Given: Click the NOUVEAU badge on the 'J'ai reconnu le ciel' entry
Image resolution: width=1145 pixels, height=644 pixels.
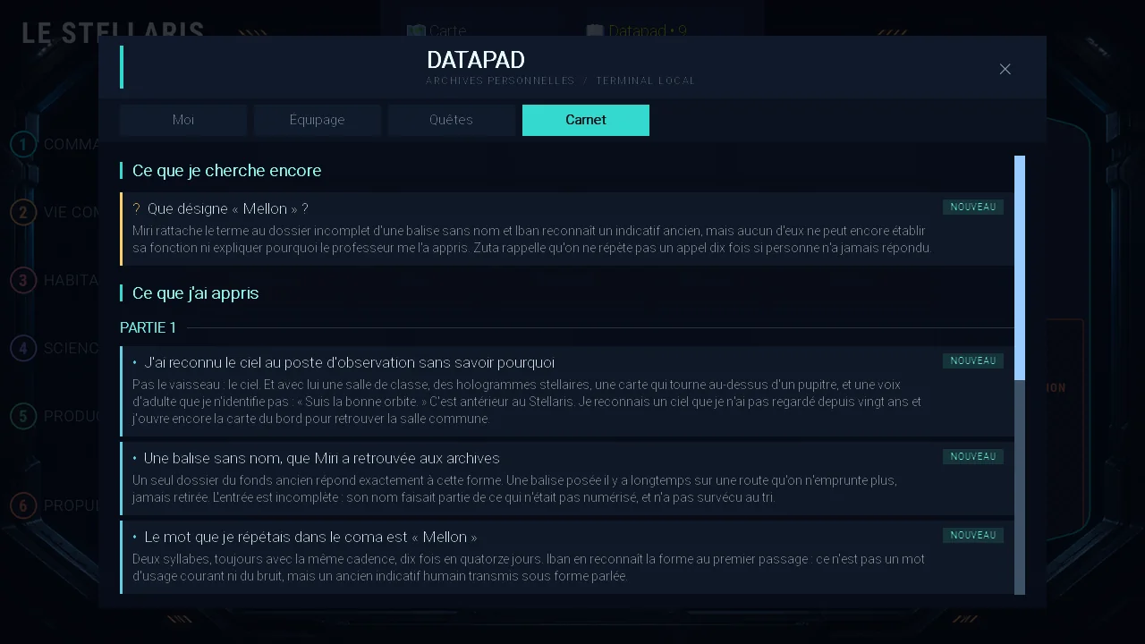Looking at the screenshot, I should (973, 360).
